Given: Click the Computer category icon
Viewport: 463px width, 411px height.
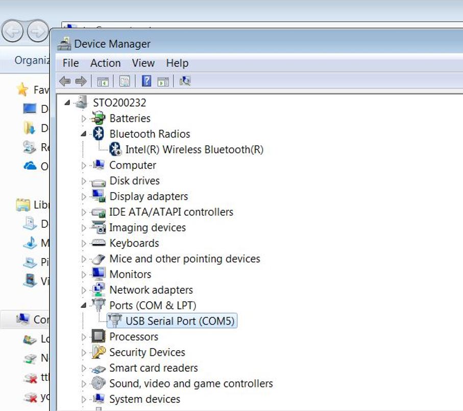Looking at the screenshot, I should coord(99,165).
